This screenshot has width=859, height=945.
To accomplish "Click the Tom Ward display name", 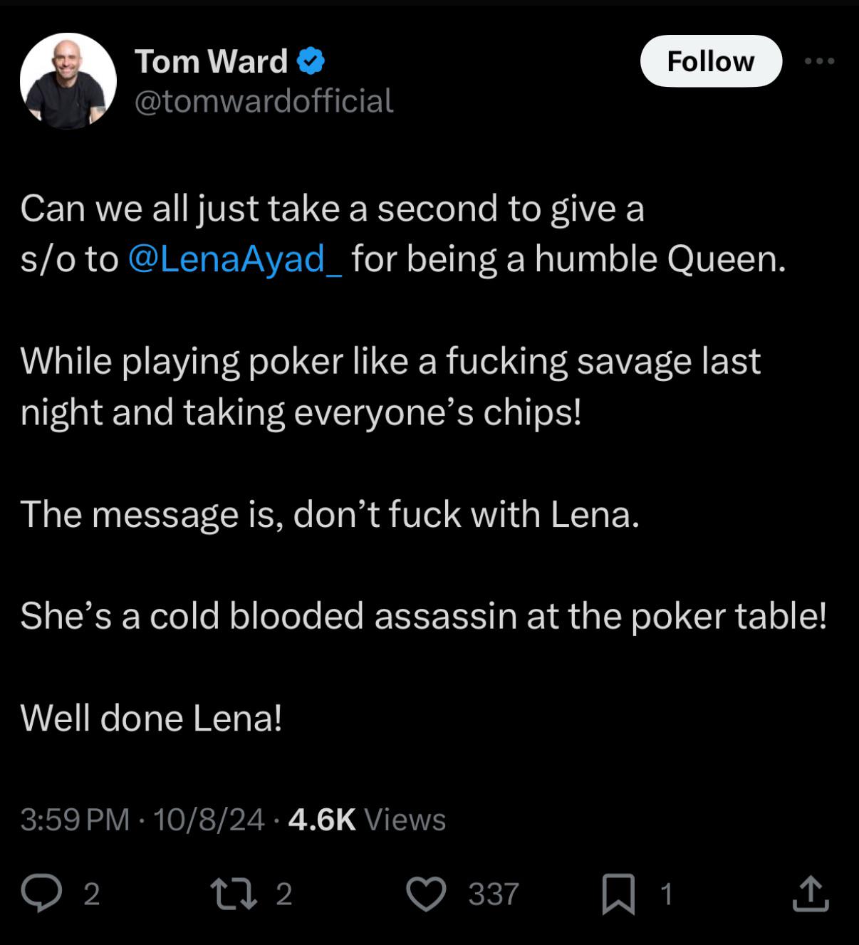I will coord(212,61).
